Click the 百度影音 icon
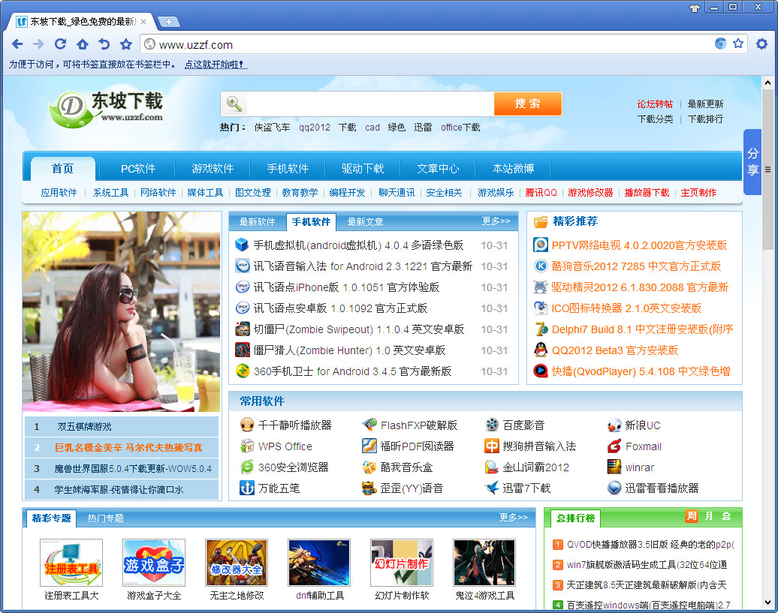The width and height of the screenshot is (778, 613). (491, 425)
